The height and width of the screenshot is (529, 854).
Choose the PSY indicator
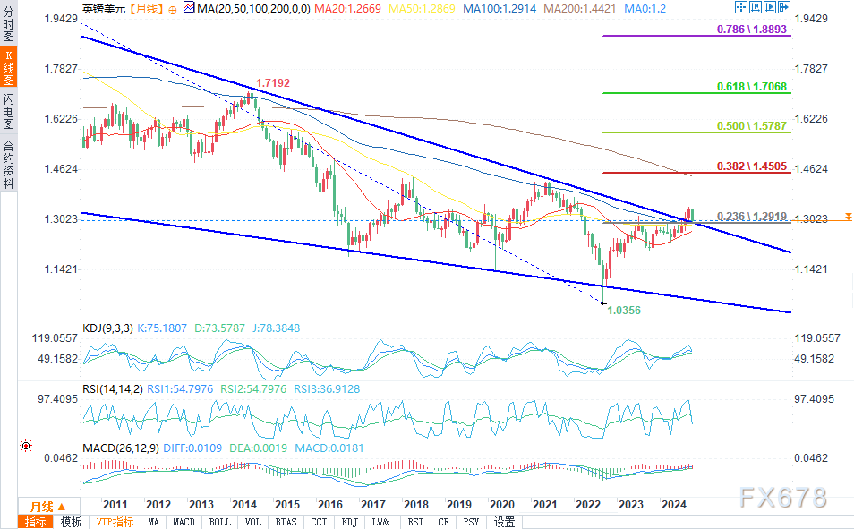coord(471,522)
